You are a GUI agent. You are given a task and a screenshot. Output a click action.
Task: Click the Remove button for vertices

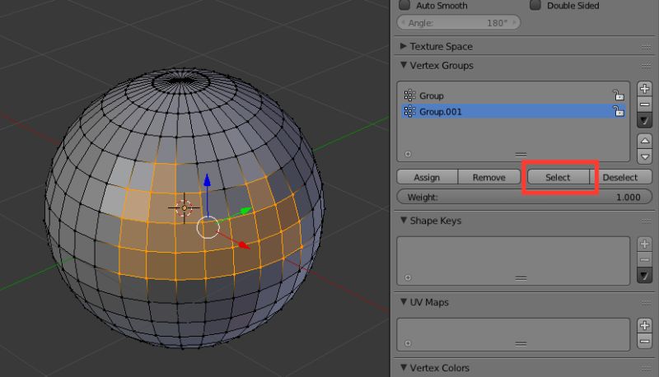[488, 177]
